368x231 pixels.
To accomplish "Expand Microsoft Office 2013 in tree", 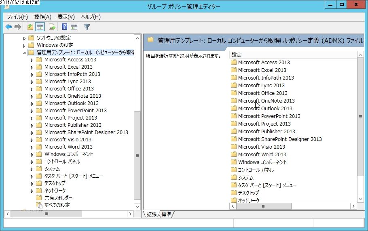I will 32,89.
